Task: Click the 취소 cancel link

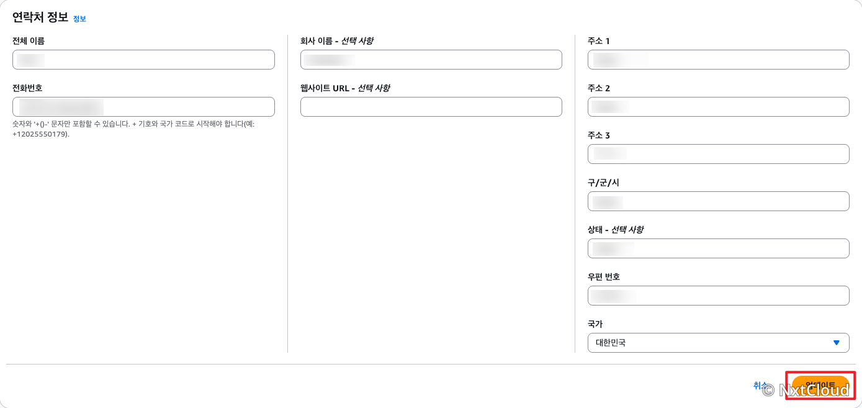Action: [761, 386]
